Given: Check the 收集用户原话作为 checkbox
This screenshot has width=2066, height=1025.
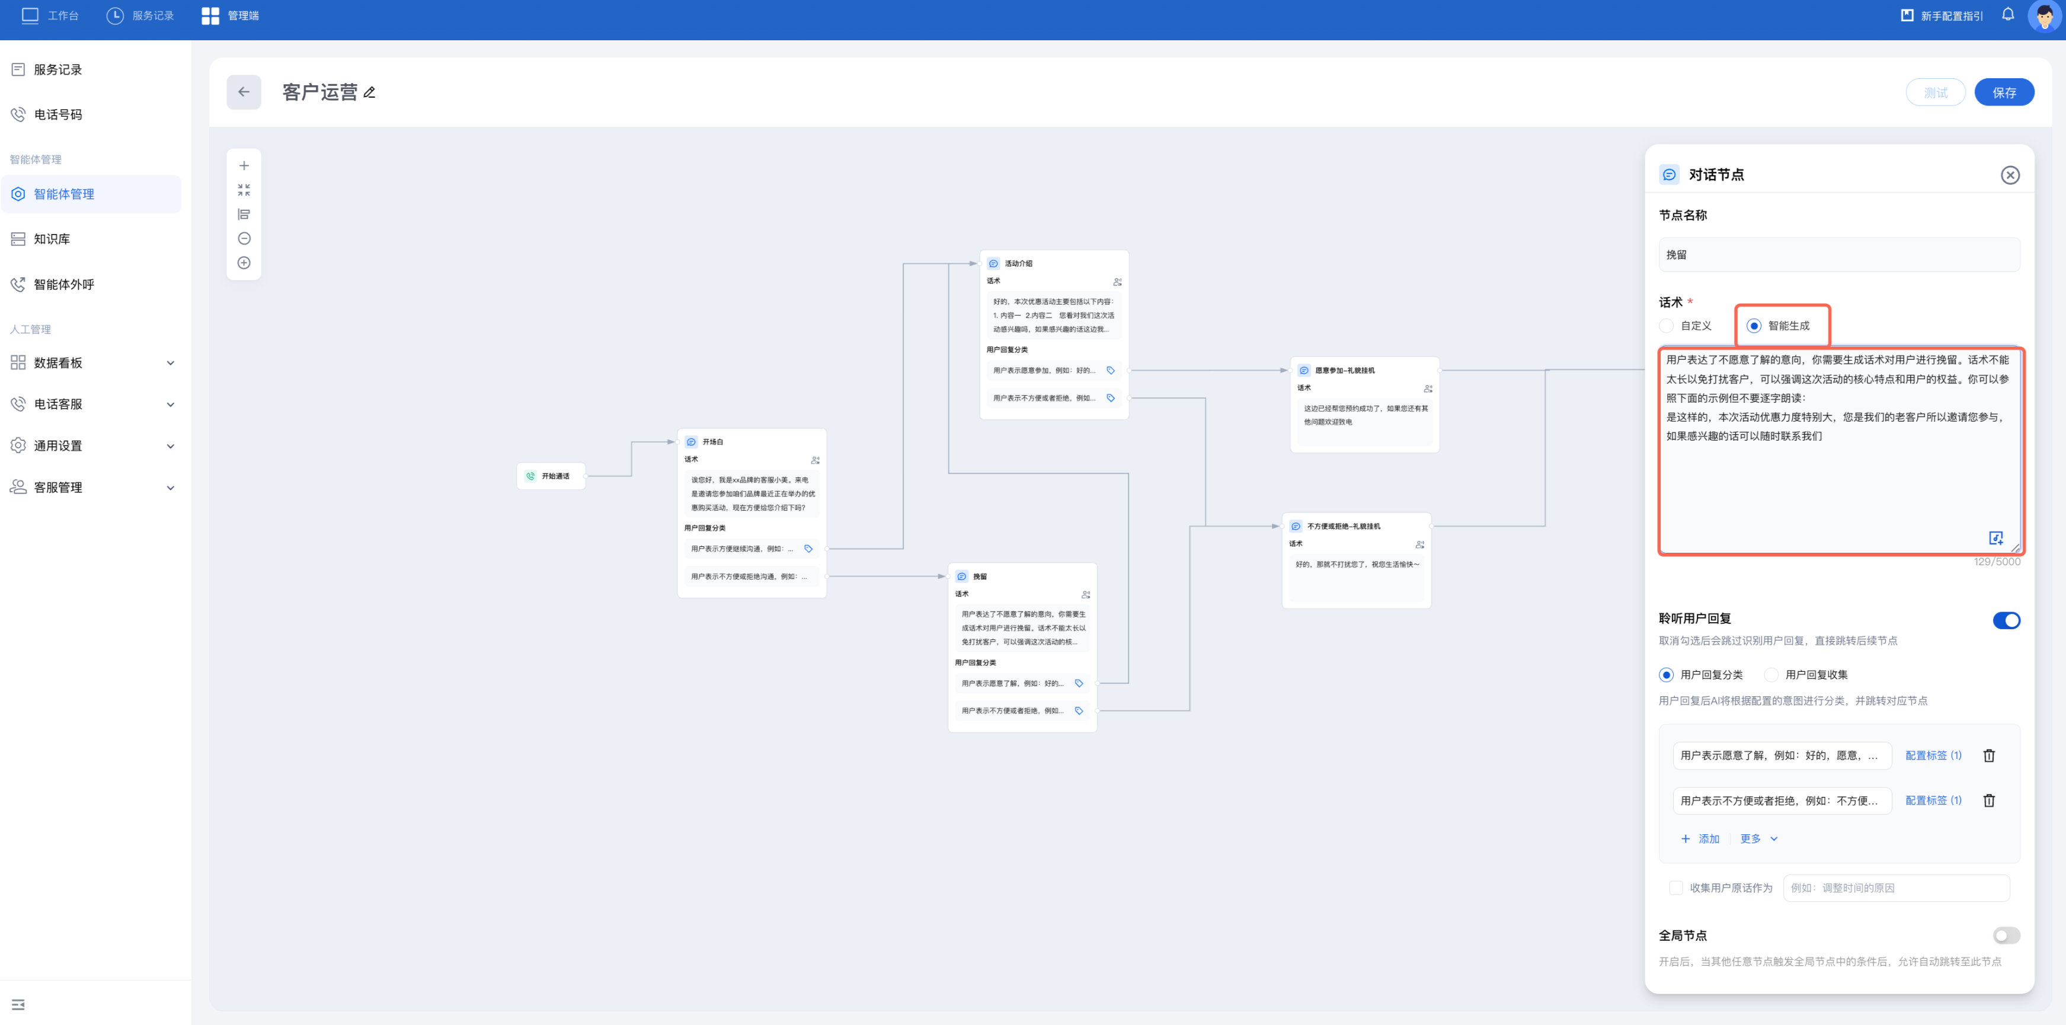Looking at the screenshot, I should click(x=1675, y=888).
